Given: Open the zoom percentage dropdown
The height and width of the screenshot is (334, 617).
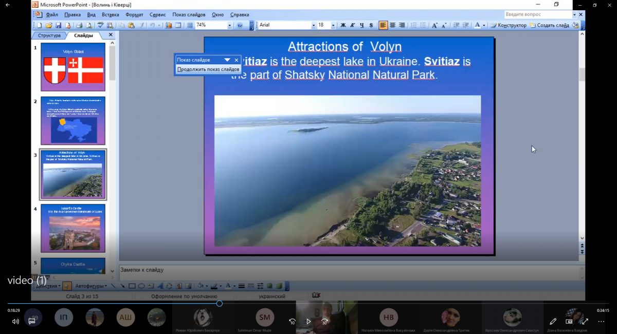Looking at the screenshot, I should click(229, 25).
